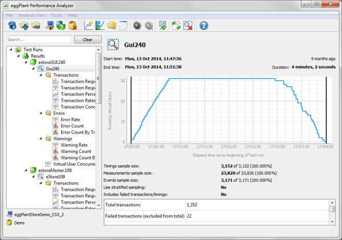Collapse the Gui240 tree node

[x=33, y=69]
